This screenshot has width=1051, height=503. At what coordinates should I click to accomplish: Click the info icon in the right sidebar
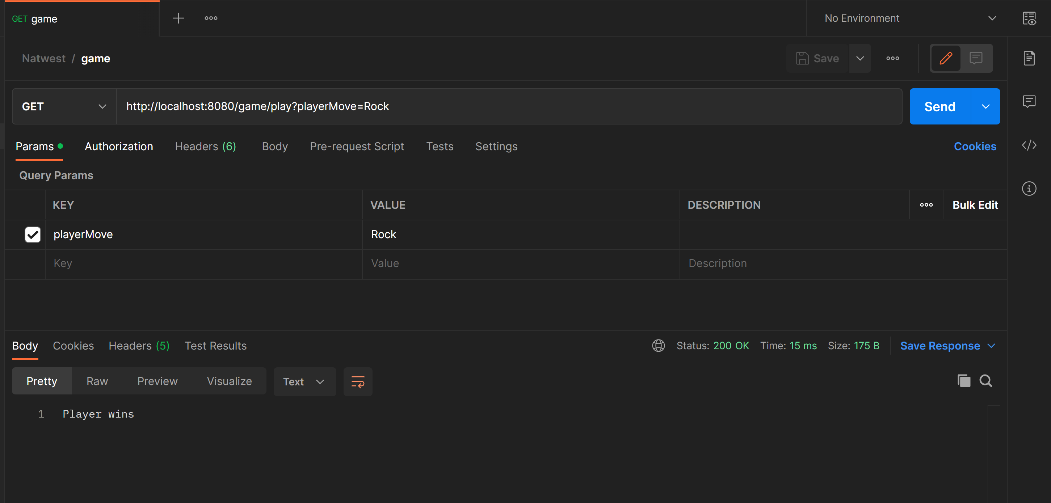(x=1029, y=188)
